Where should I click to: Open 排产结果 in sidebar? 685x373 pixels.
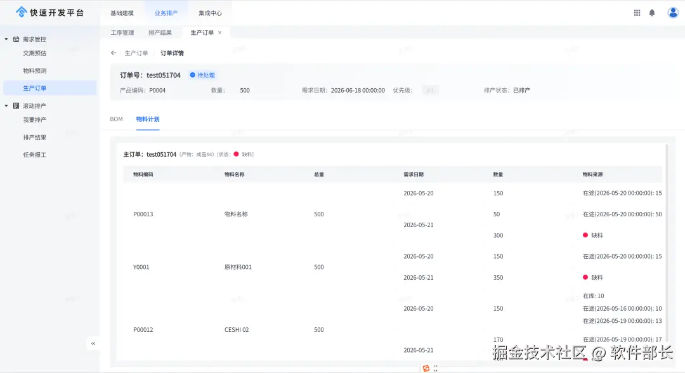(x=34, y=137)
